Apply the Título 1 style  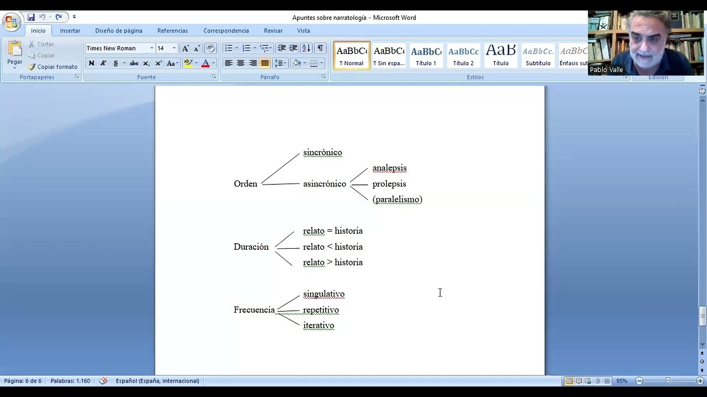pyautogui.click(x=426, y=56)
